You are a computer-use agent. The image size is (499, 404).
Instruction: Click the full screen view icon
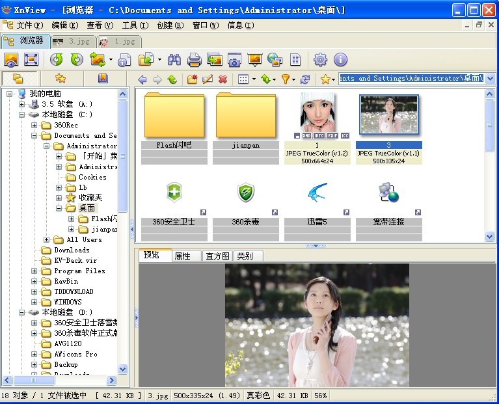(x=31, y=60)
